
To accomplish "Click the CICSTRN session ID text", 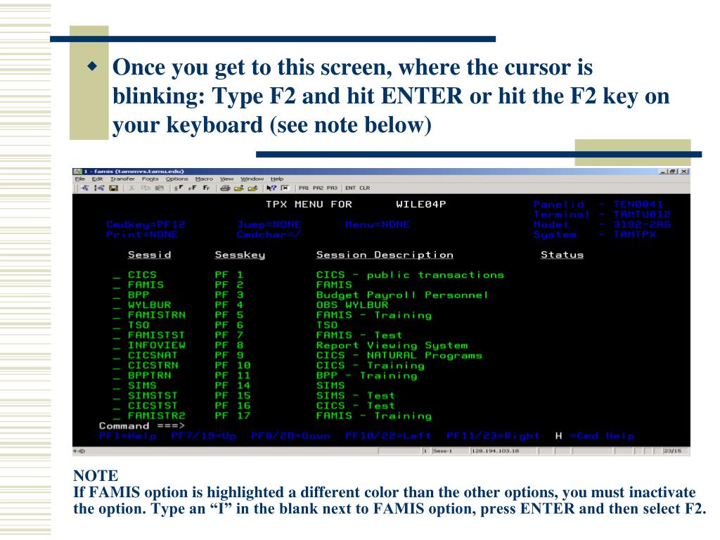I will click(153, 366).
